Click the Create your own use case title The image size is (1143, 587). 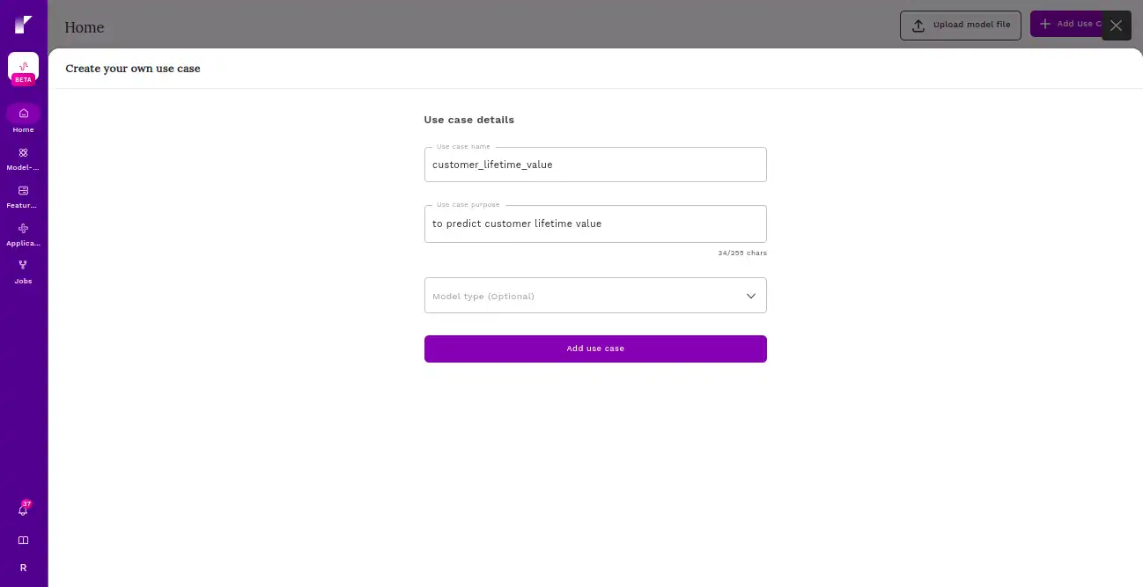[133, 69]
